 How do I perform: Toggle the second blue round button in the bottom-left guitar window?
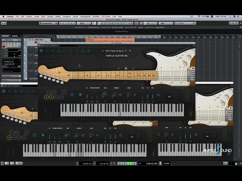[43, 135]
